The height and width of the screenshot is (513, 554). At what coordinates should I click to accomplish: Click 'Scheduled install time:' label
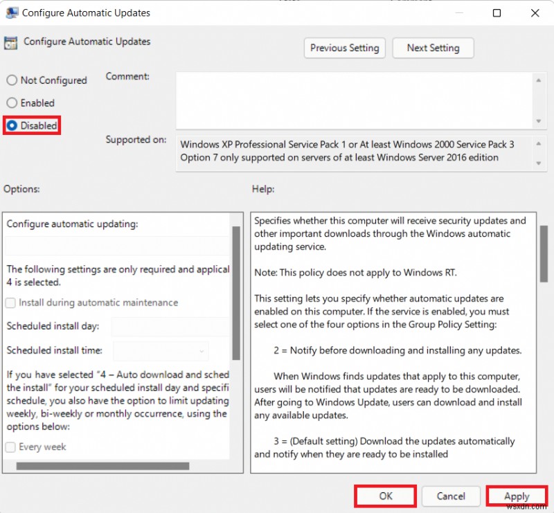[x=55, y=350]
